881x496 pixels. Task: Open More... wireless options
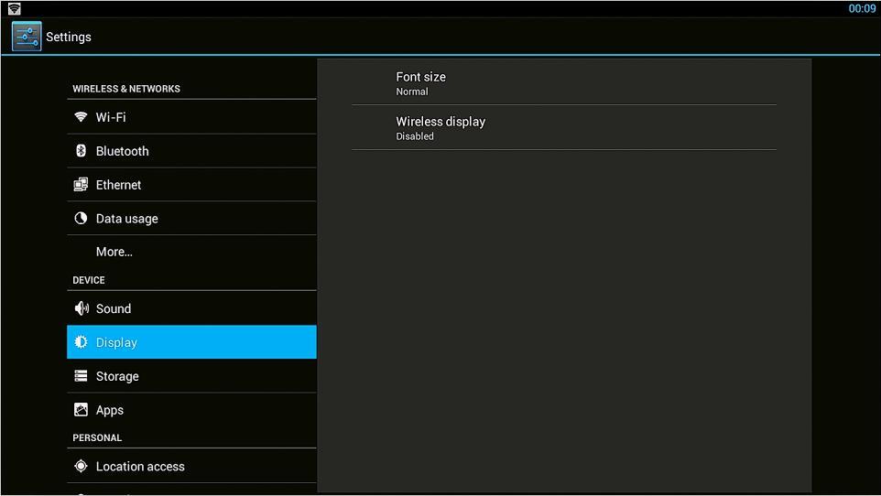pyautogui.click(x=191, y=252)
